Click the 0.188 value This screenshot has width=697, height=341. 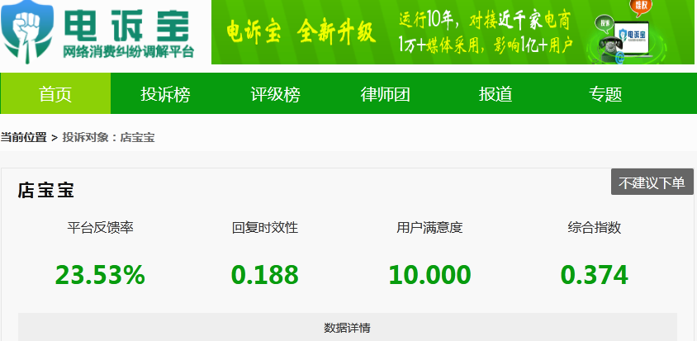pyautogui.click(x=265, y=275)
